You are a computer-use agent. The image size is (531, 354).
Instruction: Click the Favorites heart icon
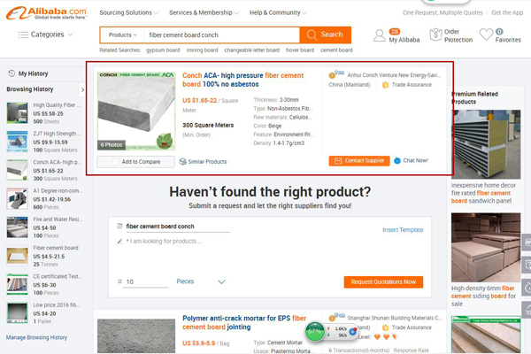(486, 35)
